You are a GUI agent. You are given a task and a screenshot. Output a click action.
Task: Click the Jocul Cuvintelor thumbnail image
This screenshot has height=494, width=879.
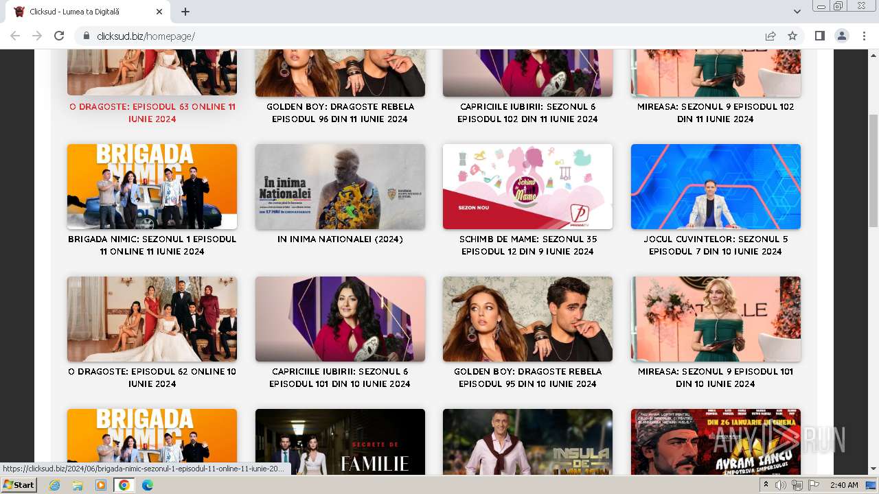(716, 187)
